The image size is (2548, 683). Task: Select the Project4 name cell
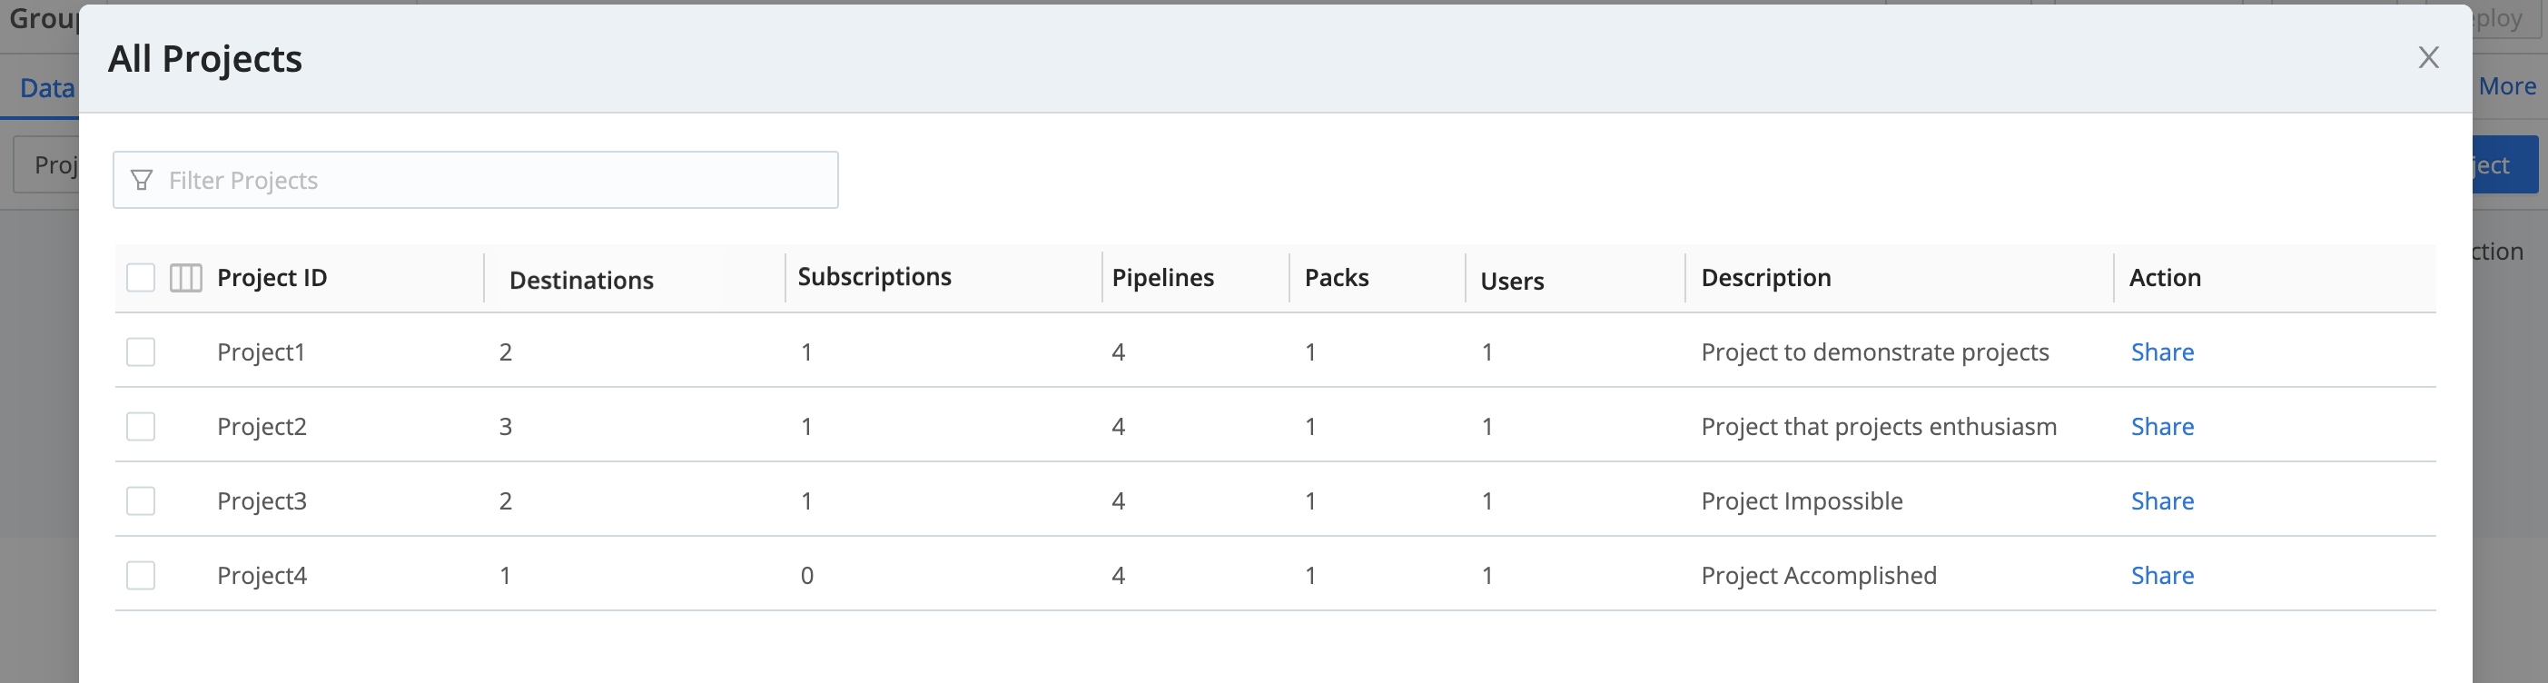tap(262, 575)
